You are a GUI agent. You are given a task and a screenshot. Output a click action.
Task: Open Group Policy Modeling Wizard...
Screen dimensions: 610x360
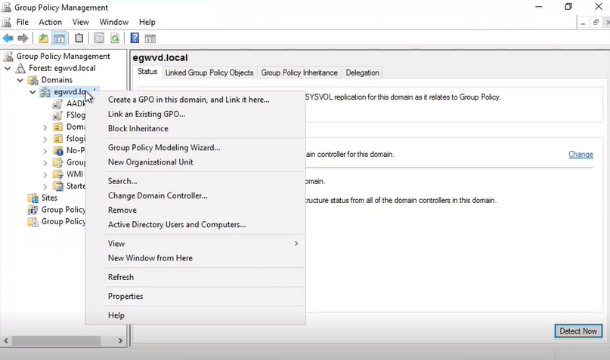tap(195, 148)
